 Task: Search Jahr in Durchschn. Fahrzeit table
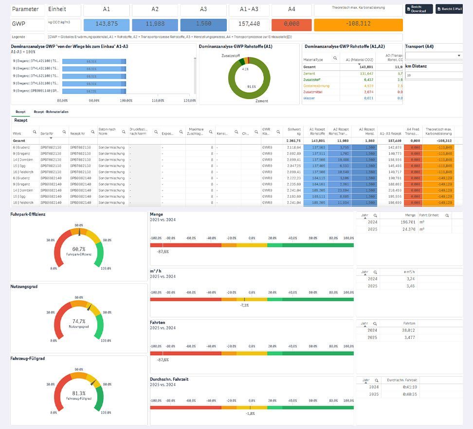(x=377, y=380)
